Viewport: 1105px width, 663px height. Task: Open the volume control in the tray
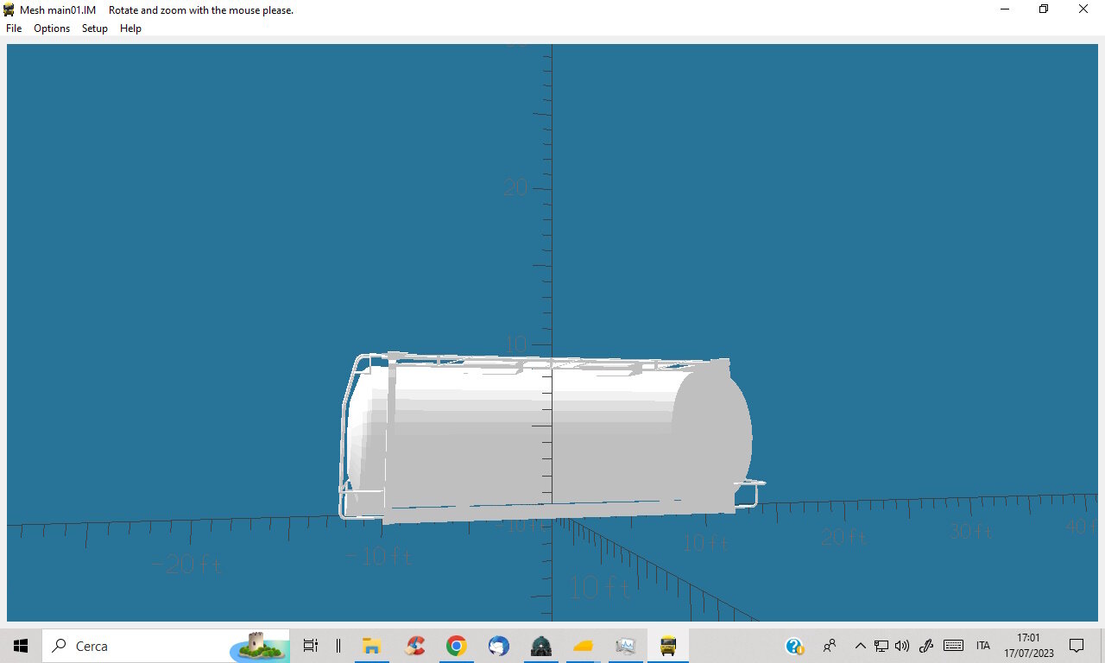click(x=902, y=646)
